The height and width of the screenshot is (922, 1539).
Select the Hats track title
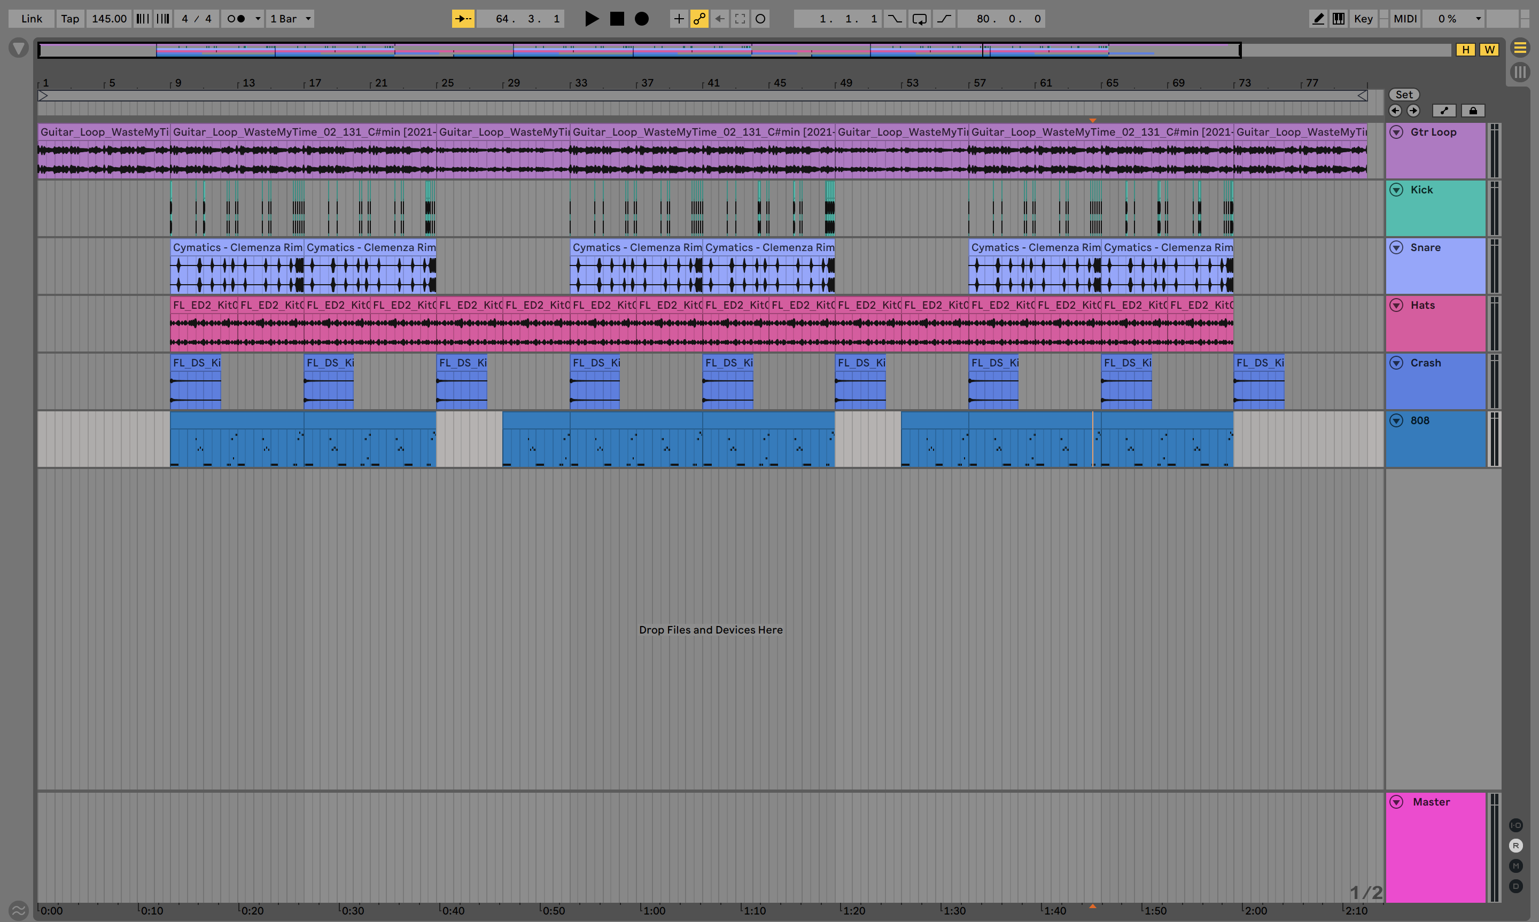tap(1423, 305)
